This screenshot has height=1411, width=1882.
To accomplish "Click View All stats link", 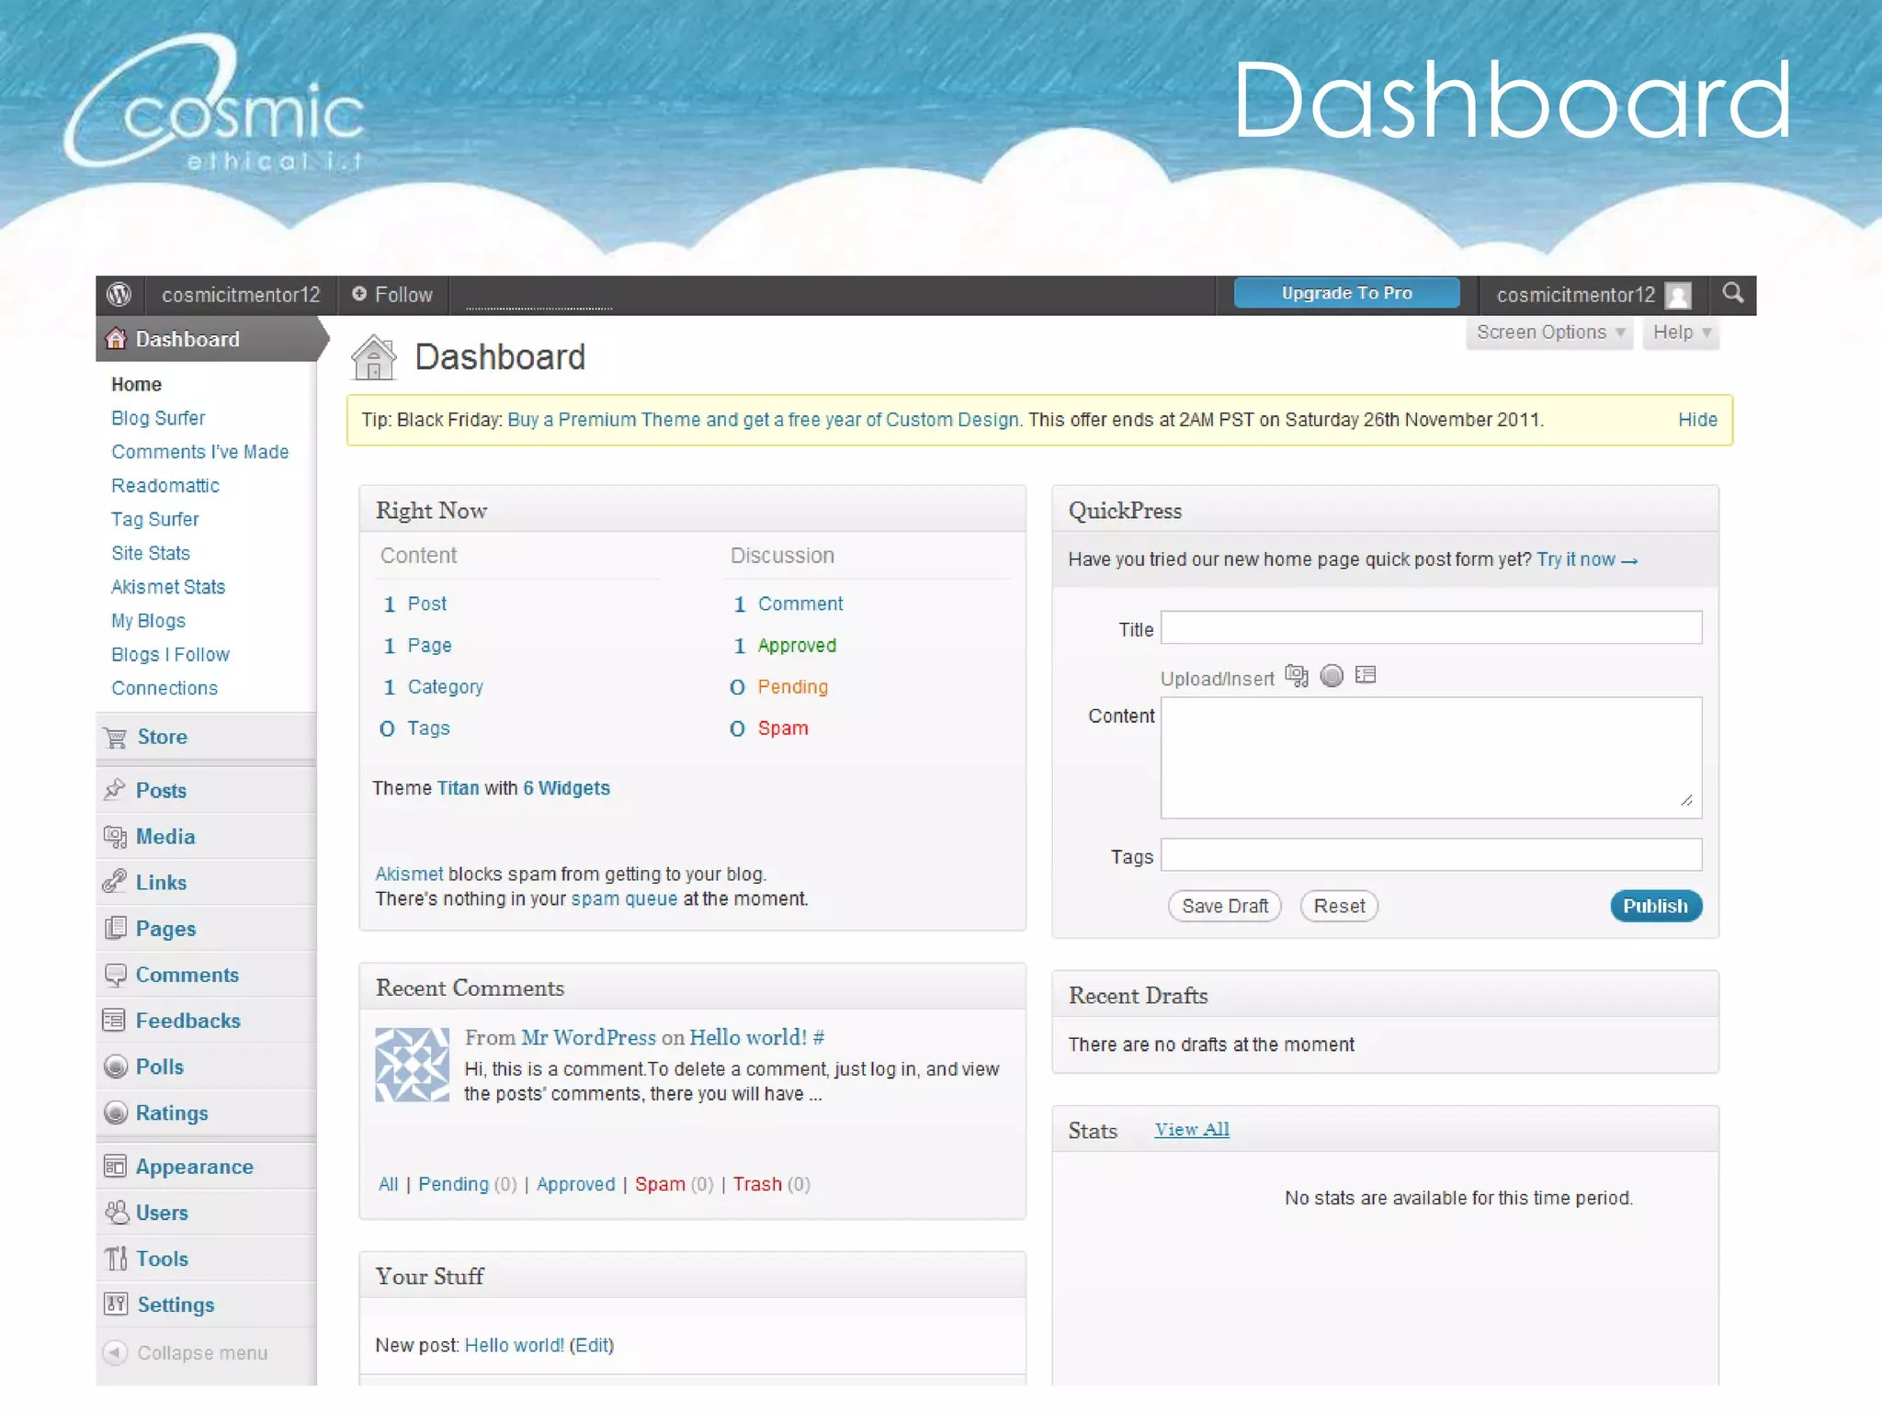I will 1192,1129.
